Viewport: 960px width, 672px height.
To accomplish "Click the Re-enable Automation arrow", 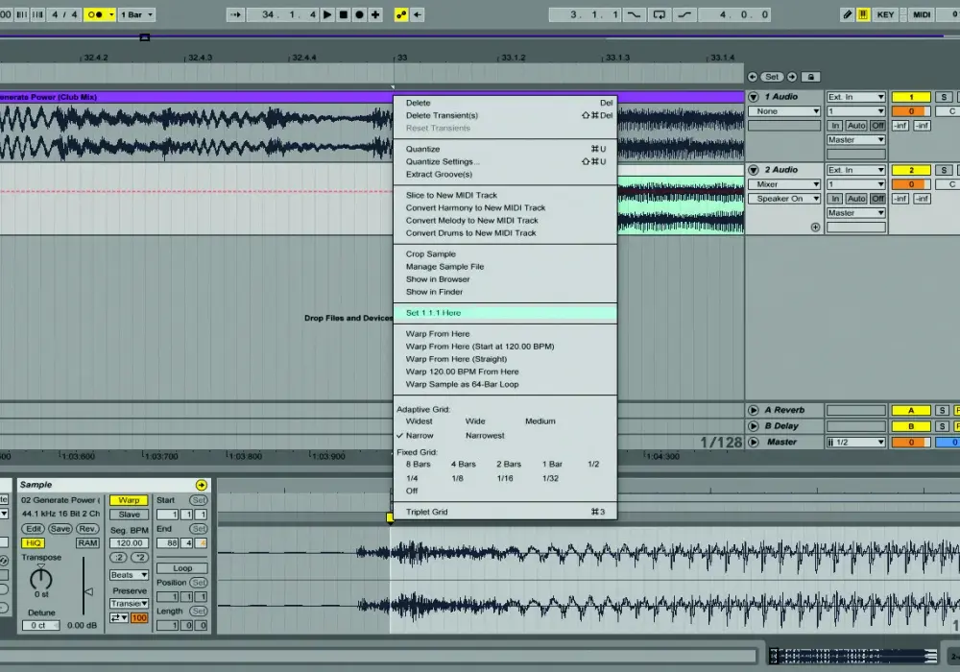I will [x=418, y=14].
